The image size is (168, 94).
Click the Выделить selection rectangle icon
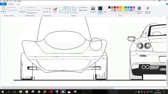[23, 9]
